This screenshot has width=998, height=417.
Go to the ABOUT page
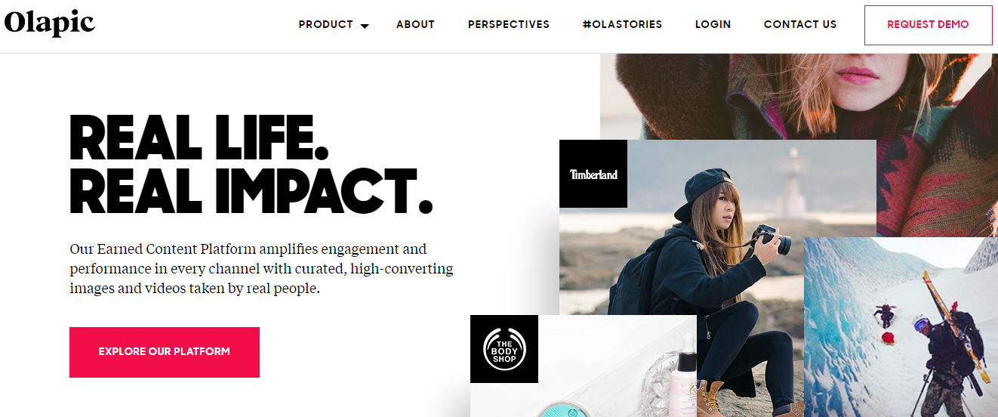[x=415, y=24]
